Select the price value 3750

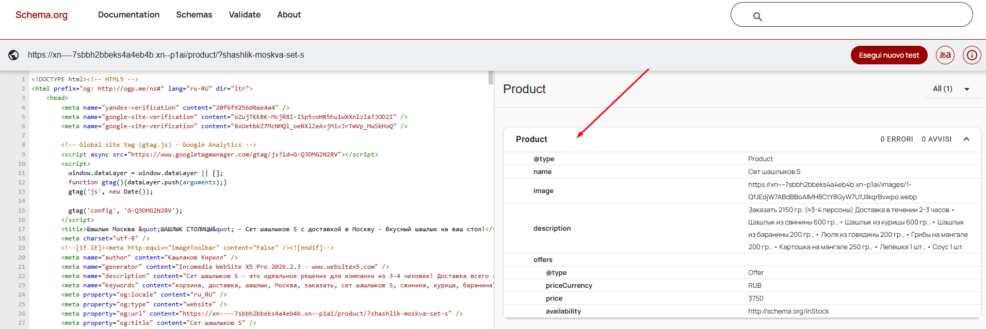coord(756,298)
